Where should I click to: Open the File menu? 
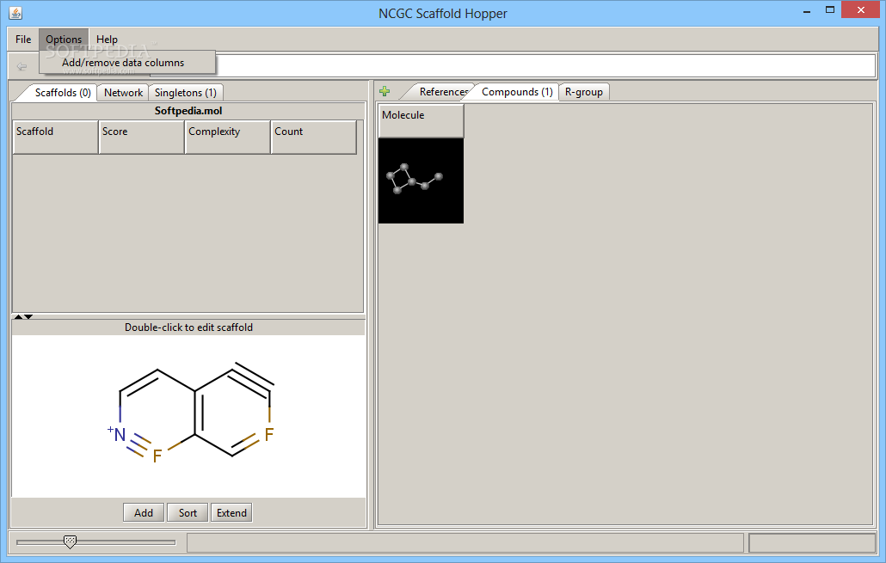(23, 39)
